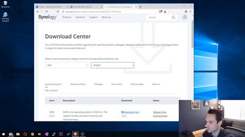Select the Packages tab
Image resolution: width=245 pixels, height=137 pixels.
pyautogui.click(x=99, y=84)
